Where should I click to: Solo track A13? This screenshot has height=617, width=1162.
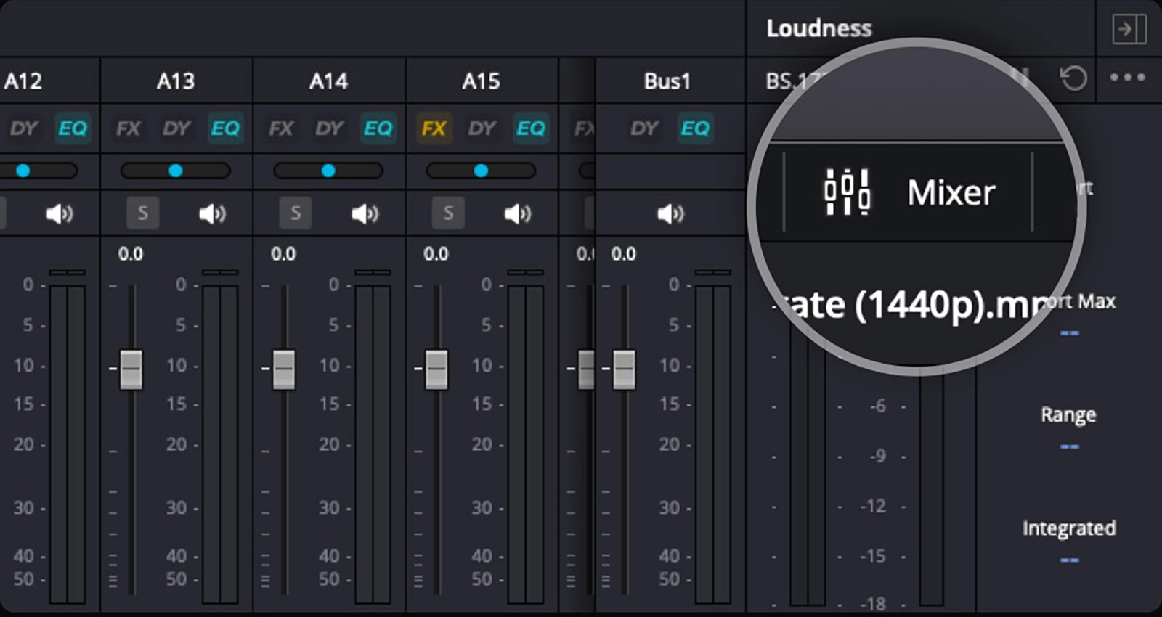pyautogui.click(x=142, y=213)
